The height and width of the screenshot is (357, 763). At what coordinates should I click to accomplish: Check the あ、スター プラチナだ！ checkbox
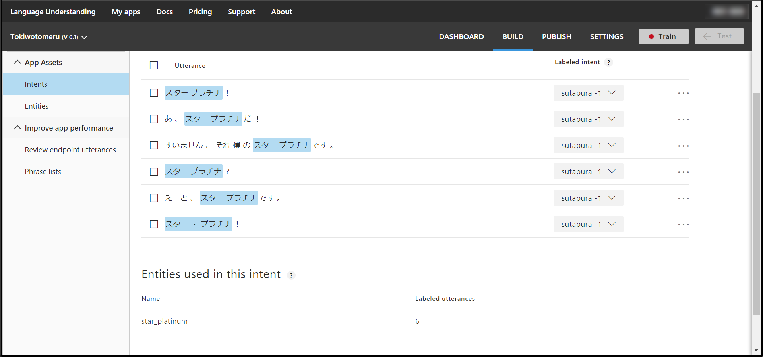[154, 119]
